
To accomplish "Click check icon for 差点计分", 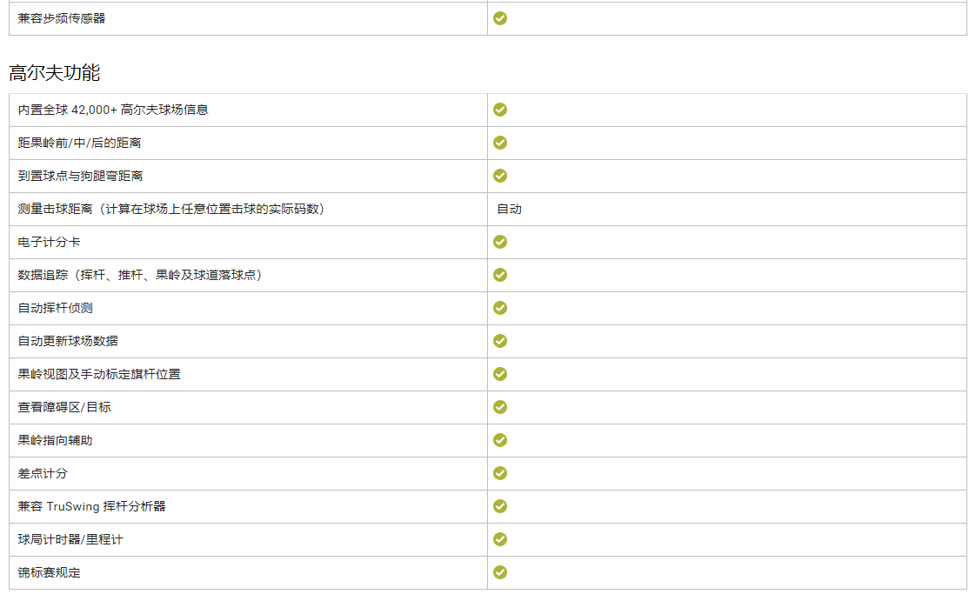I will (500, 473).
